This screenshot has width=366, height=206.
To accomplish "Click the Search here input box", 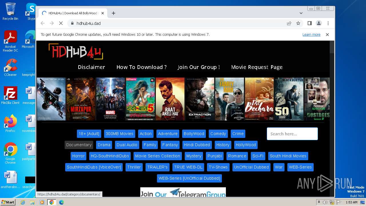I will [292, 134].
